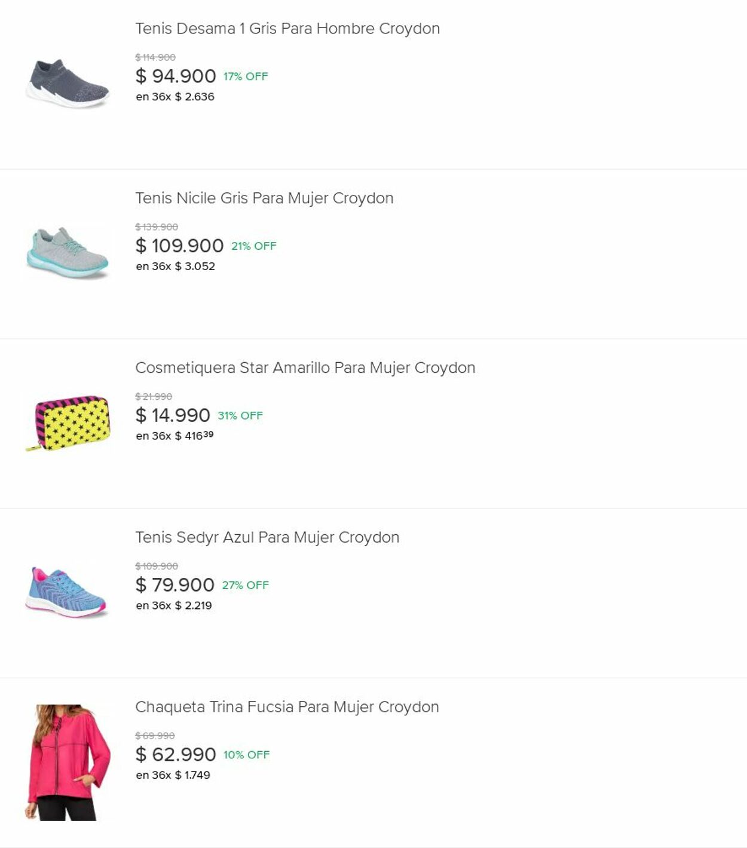
Task: Click the $ 62.990 price
Action: pyautogui.click(x=176, y=755)
